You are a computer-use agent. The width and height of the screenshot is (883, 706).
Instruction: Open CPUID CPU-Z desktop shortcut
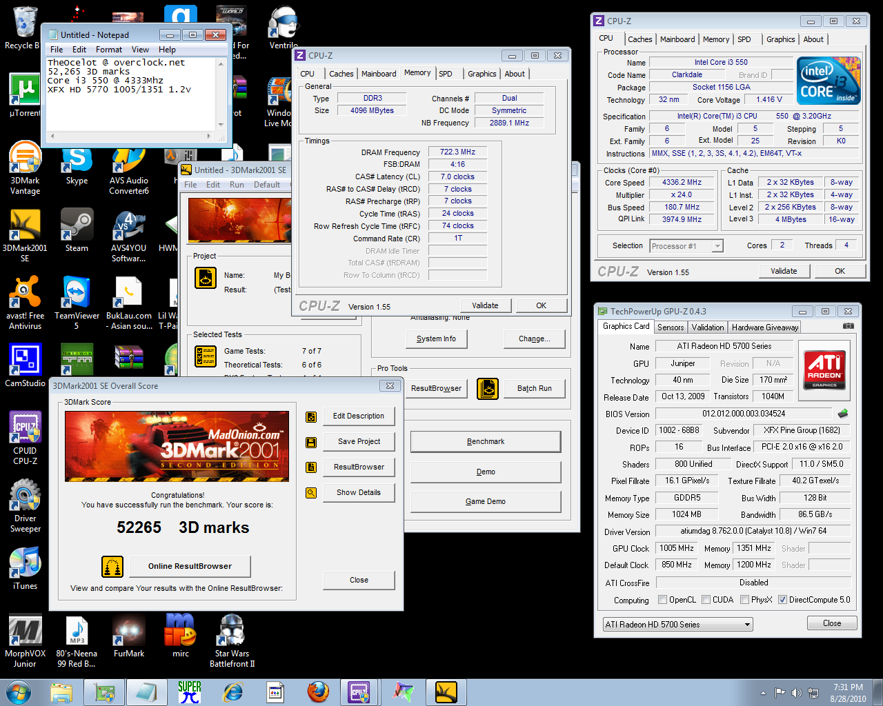[x=25, y=438]
